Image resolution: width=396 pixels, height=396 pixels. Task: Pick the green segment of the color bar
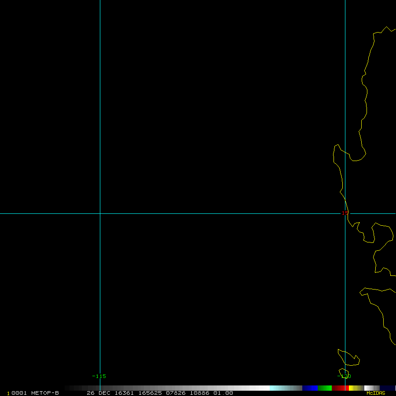325,388
